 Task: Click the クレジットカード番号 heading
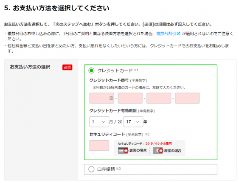click(109, 80)
